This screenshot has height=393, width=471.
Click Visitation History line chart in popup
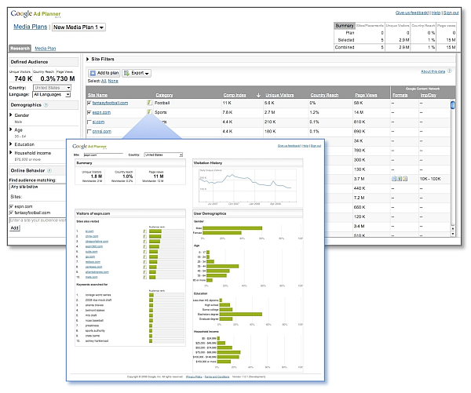(247, 186)
